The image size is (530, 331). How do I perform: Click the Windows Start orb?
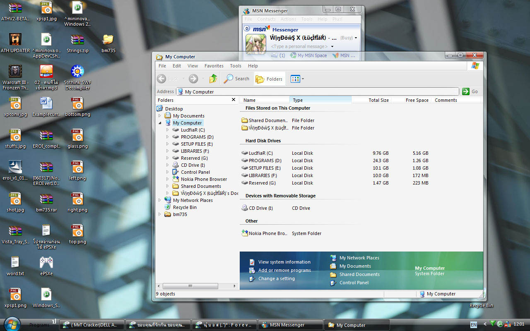pyautogui.click(x=12, y=324)
